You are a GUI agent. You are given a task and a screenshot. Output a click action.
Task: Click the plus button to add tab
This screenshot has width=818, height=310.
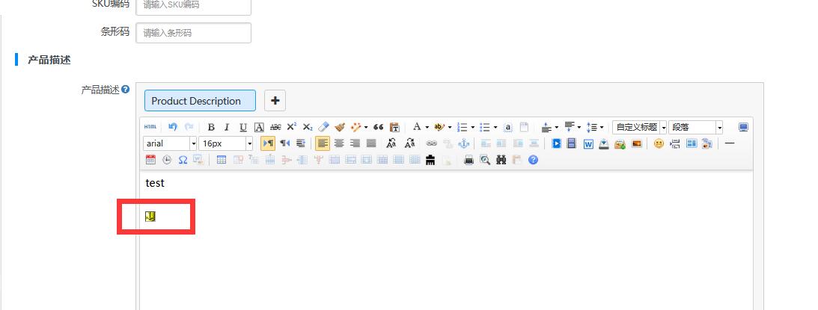click(x=275, y=101)
